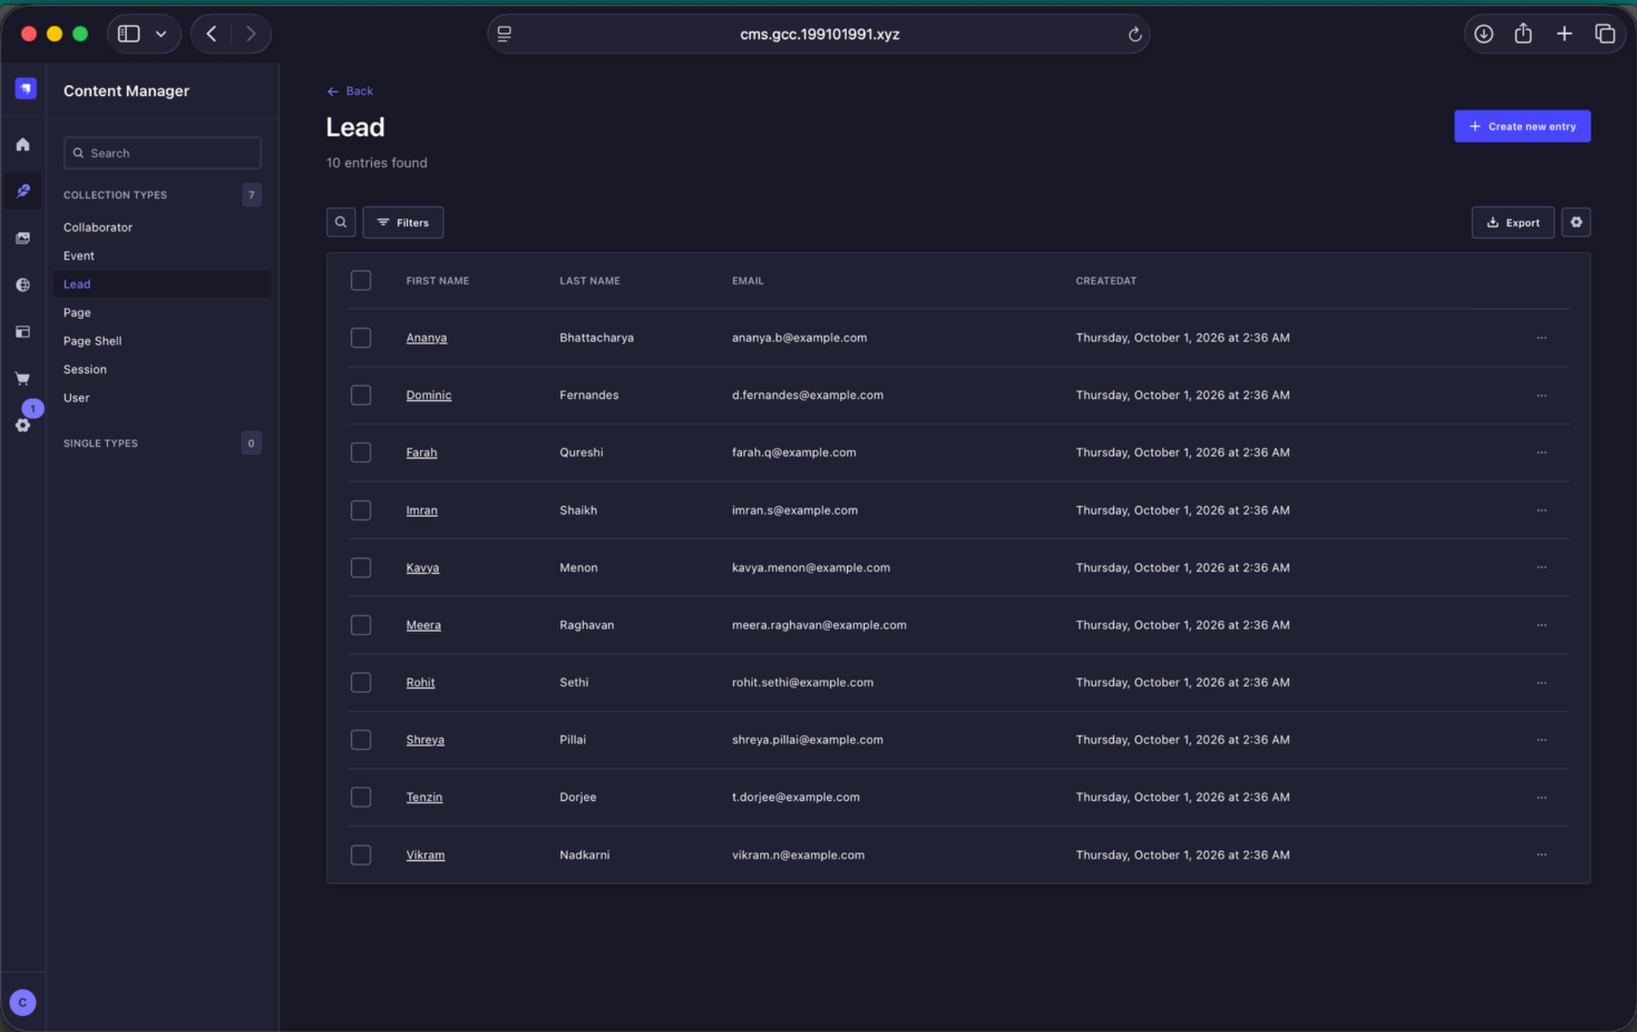
Task: Open row actions for Vikram
Action: pyautogui.click(x=1541, y=855)
